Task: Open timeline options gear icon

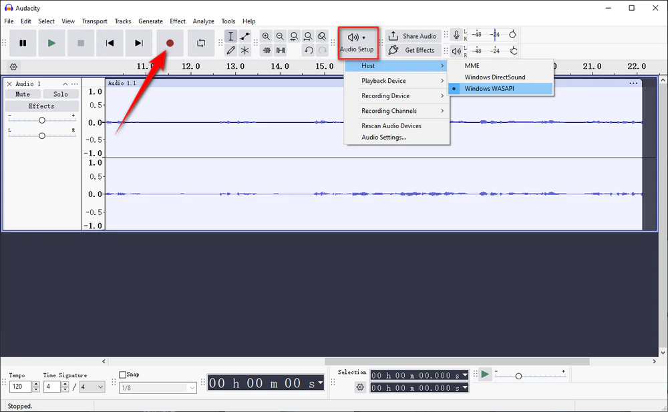Action: (x=13, y=67)
